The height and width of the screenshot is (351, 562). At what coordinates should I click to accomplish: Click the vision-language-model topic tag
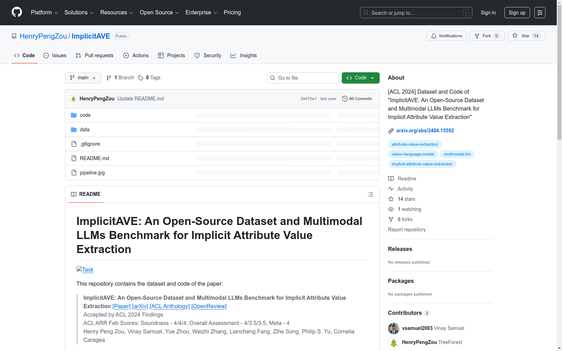click(x=413, y=154)
